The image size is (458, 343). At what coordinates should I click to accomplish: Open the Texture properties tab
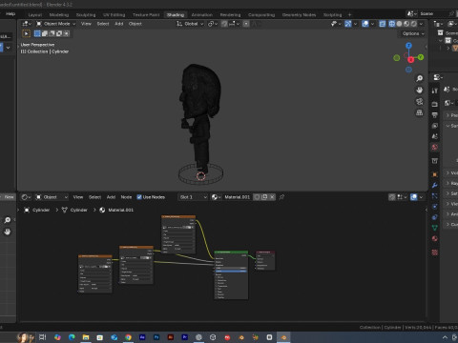pyautogui.click(x=435, y=252)
